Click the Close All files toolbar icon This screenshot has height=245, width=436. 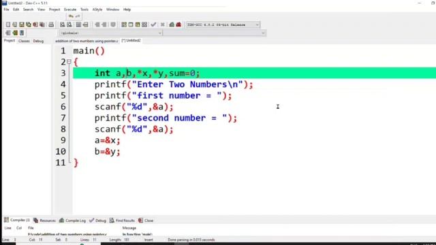click(x=42, y=24)
